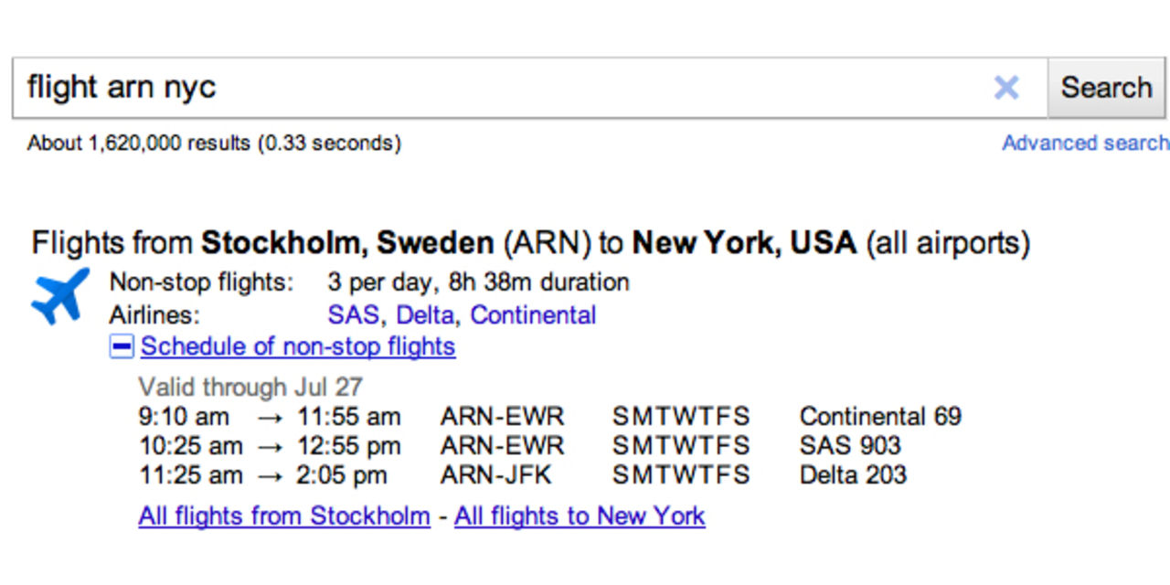1170x585 pixels.
Task: View all flights from Stockholm
Action: [282, 516]
